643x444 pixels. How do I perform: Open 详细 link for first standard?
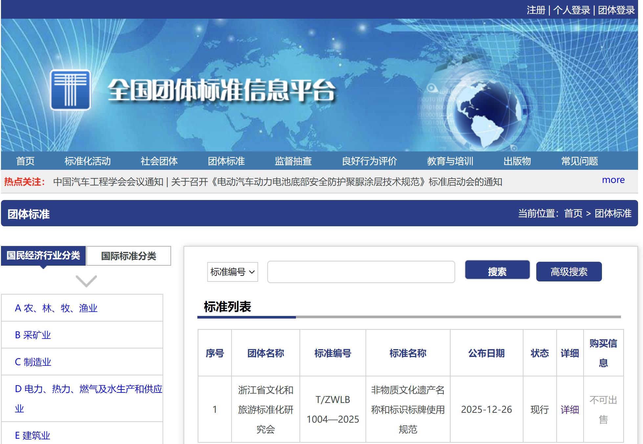click(x=569, y=410)
